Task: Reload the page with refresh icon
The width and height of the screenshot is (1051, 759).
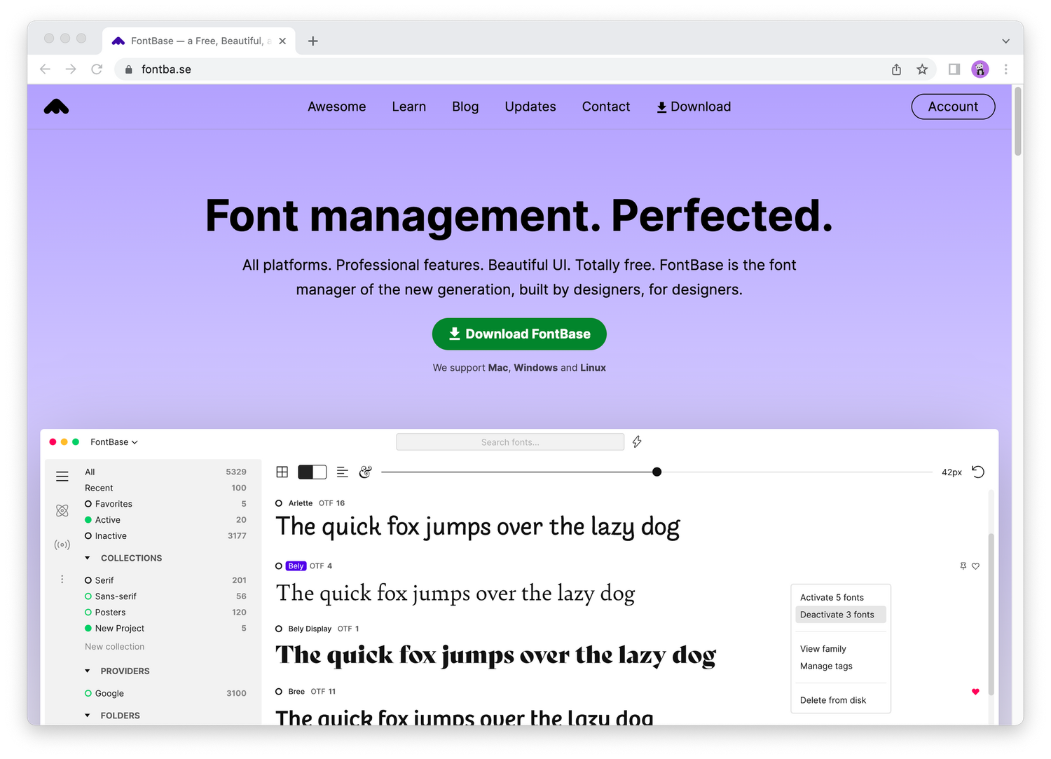Action: [x=97, y=69]
